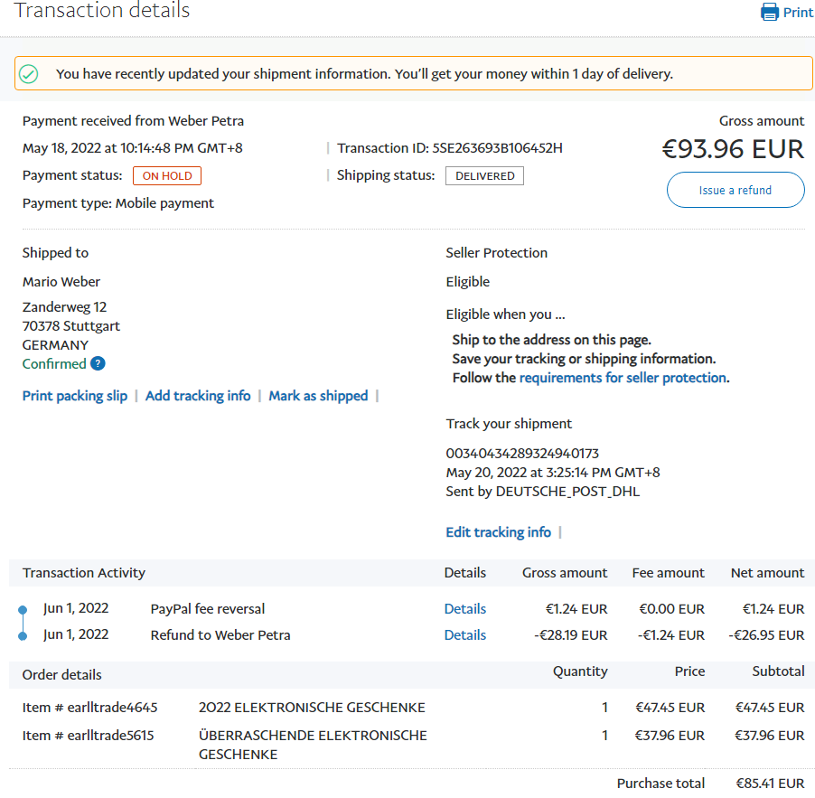Click the printer icon

(770, 13)
